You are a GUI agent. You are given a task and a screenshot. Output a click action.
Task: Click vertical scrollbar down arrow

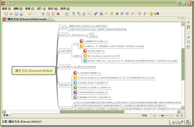click(x=183, y=108)
